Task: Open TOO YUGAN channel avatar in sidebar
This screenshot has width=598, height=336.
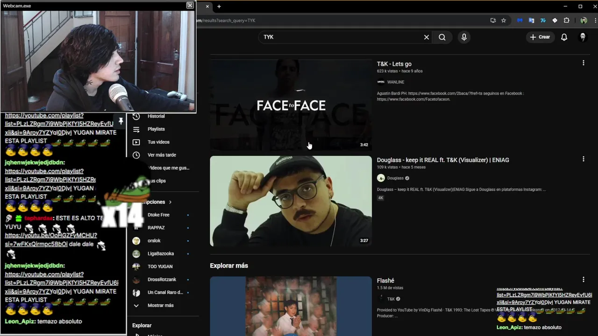Action: click(136, 266)
